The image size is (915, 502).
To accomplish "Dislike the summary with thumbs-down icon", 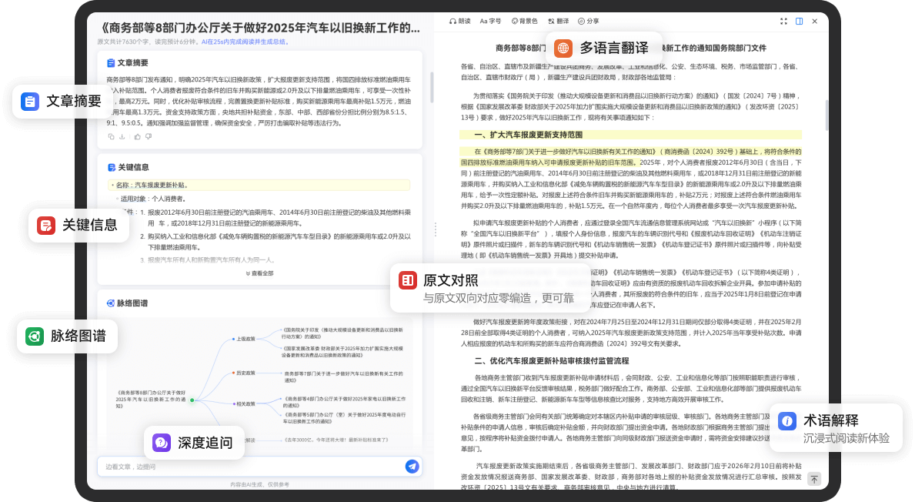I will [149, 136].
